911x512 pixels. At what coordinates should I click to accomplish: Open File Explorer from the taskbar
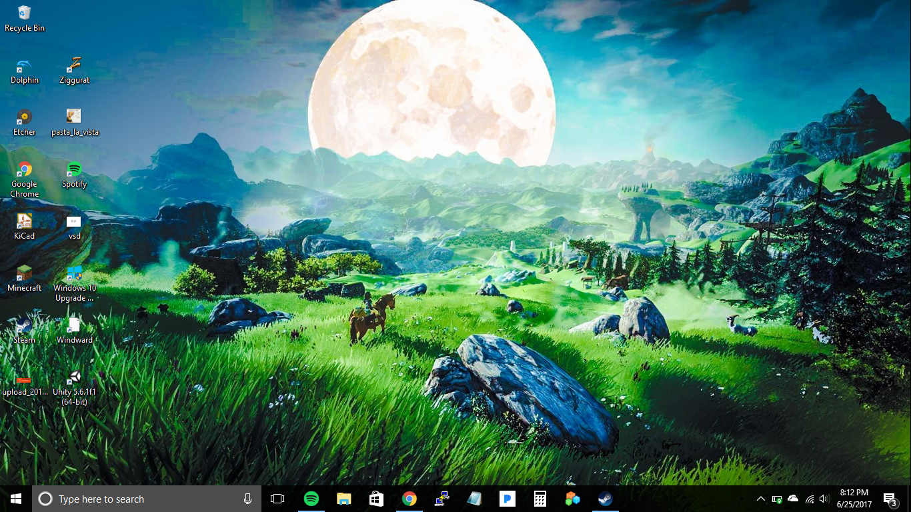343,499
